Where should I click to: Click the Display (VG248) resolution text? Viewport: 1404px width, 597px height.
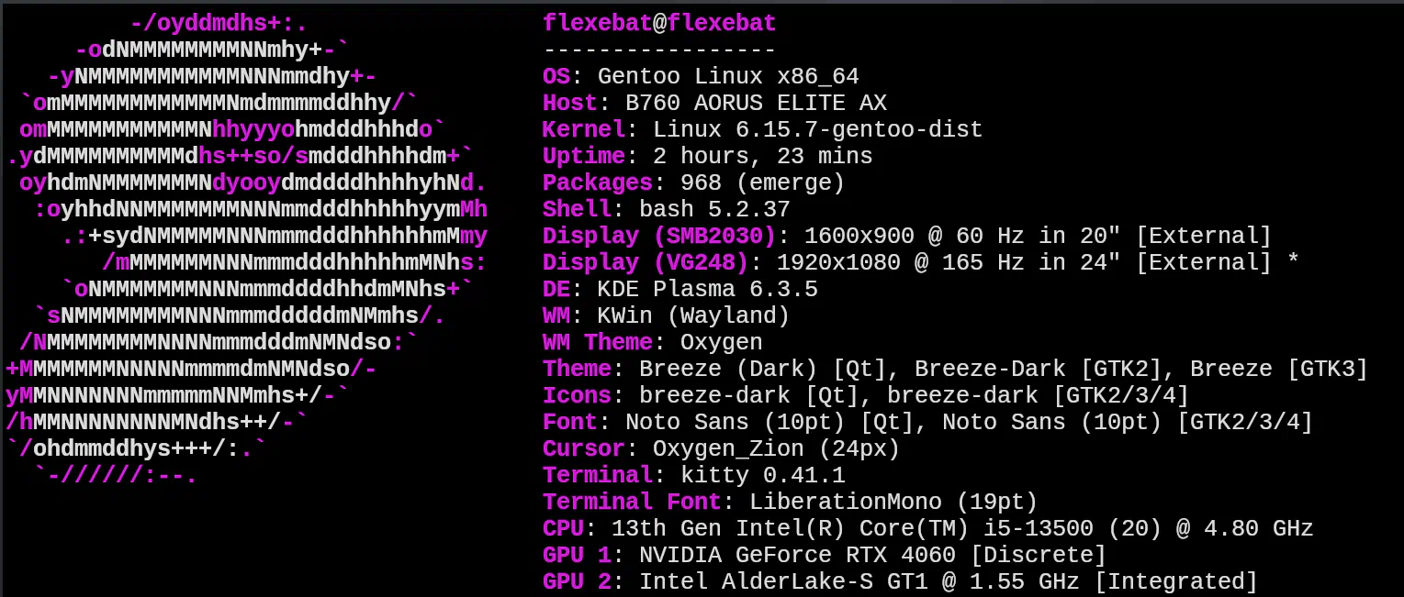838,262
